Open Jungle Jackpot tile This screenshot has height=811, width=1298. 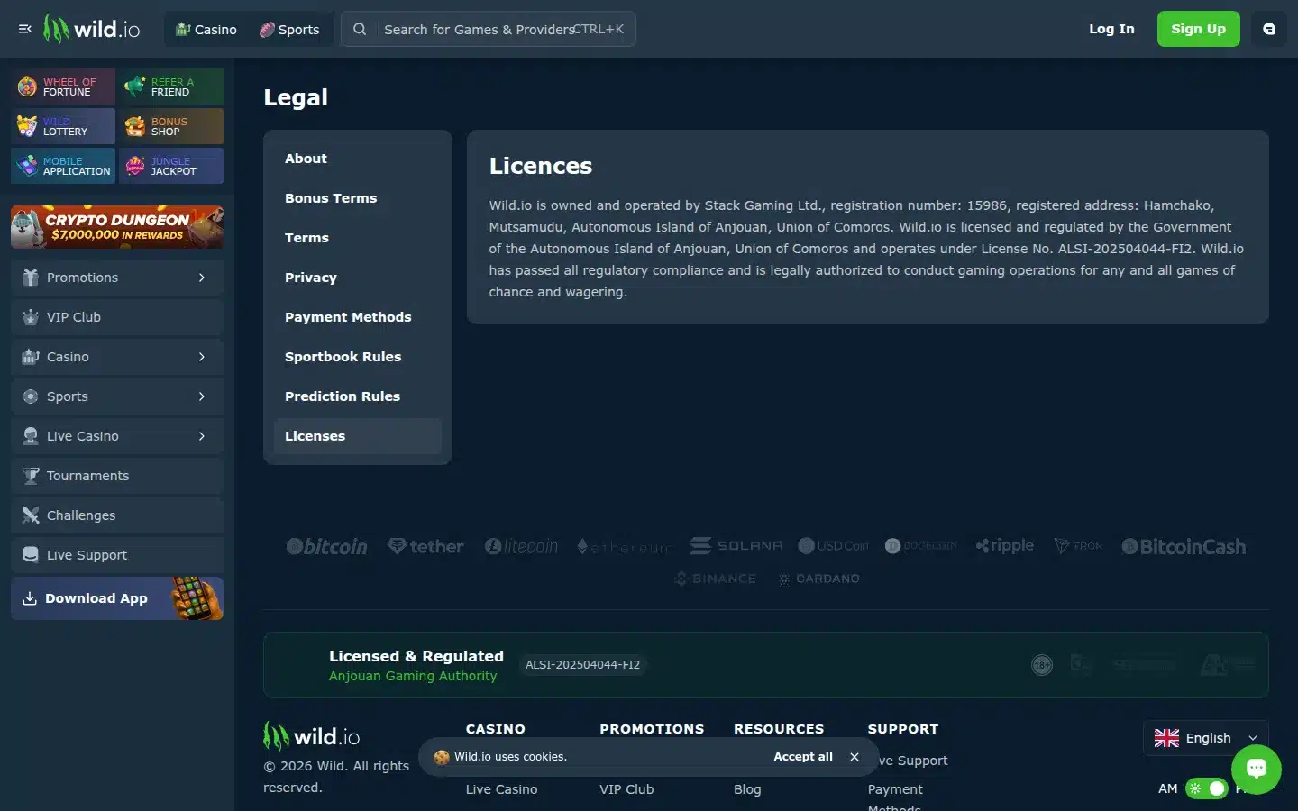coord(171,166)
